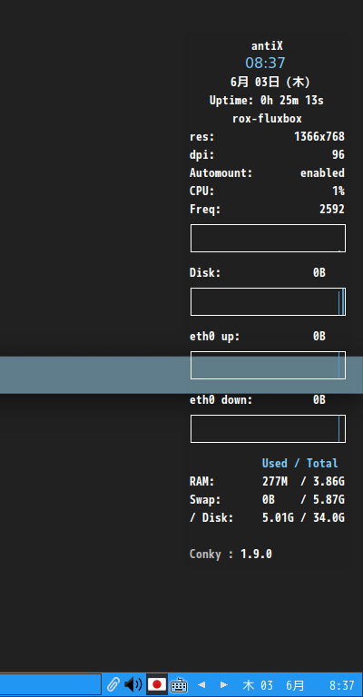Open the speaker volume tray icon

(133, 684)
